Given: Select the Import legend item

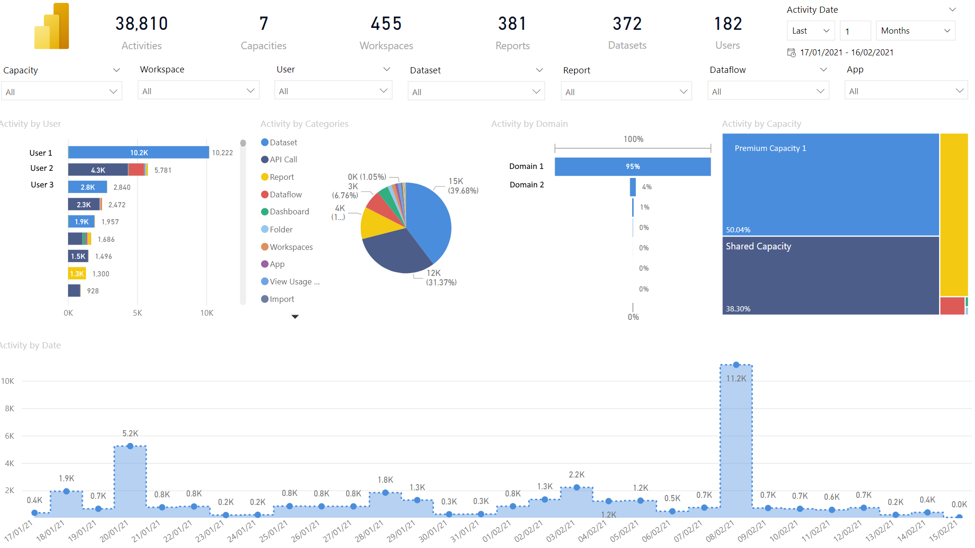Looking at the screenshot, I should [278, 299].
